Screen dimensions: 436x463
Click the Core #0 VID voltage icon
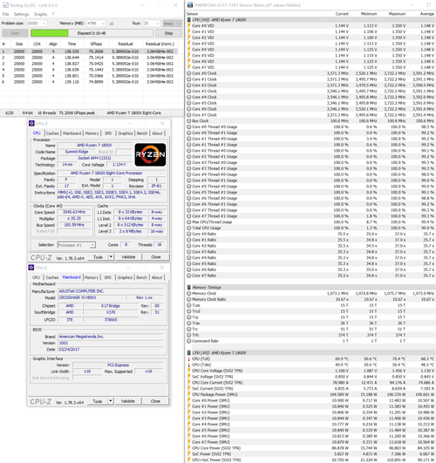point(189,25)
